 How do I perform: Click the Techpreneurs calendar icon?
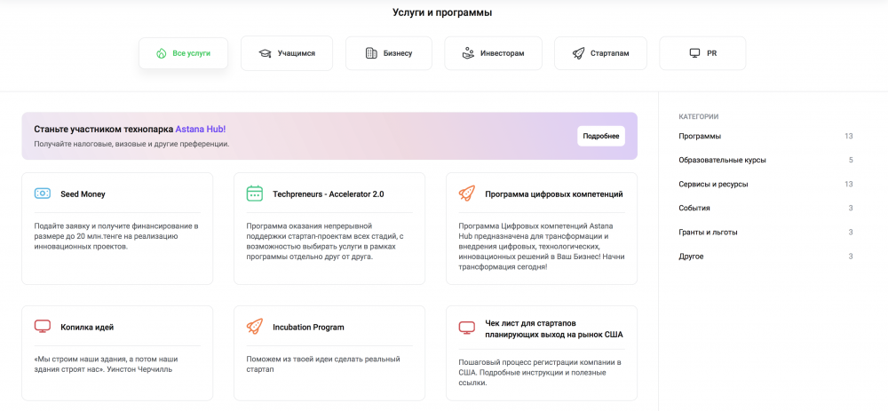tap(254, 194)
